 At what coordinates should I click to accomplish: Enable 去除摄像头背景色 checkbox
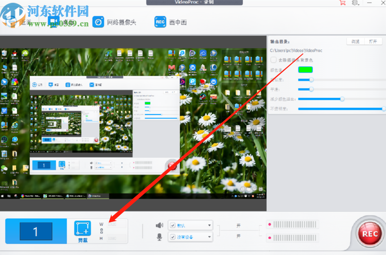[273, 60]
